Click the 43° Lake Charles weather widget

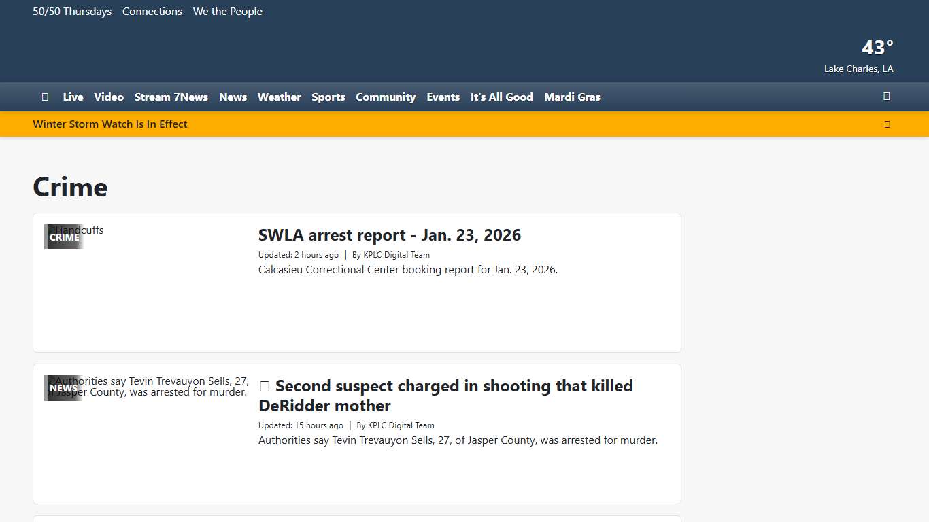pos(860,56)
